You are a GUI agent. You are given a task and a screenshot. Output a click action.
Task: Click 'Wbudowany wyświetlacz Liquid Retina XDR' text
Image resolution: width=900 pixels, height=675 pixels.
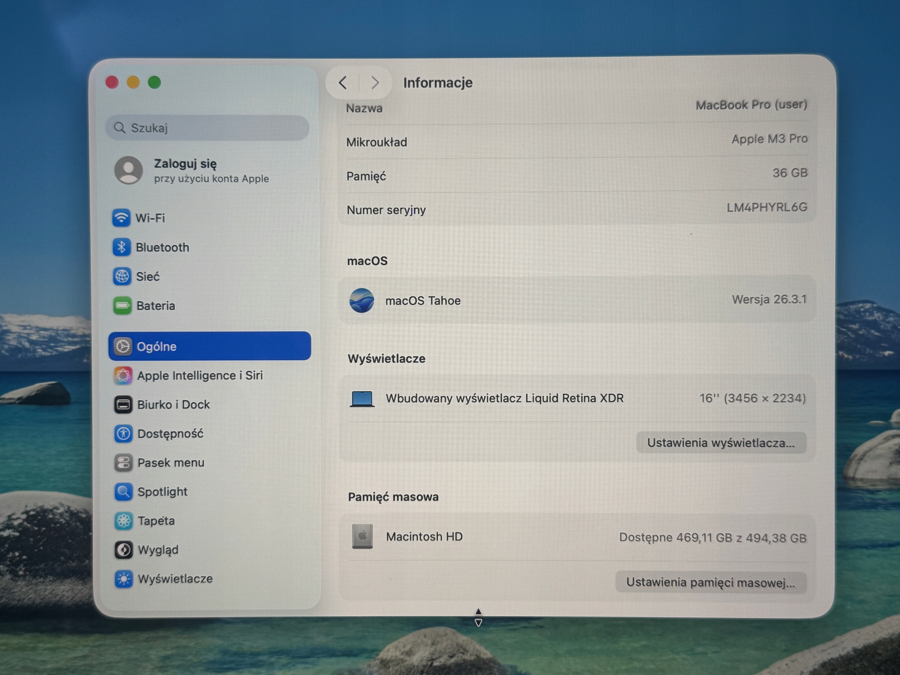[x=504, y=398]
